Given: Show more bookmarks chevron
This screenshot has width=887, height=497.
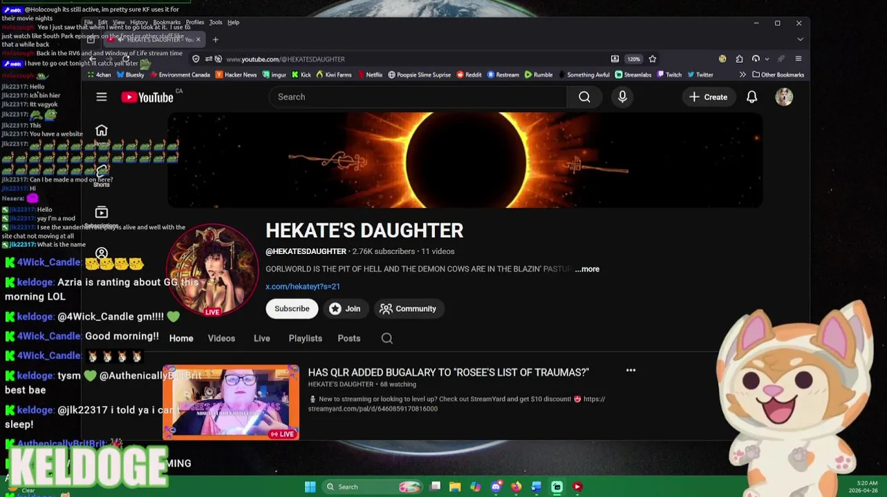Looking at the screenshot, I should click(743, 75).
